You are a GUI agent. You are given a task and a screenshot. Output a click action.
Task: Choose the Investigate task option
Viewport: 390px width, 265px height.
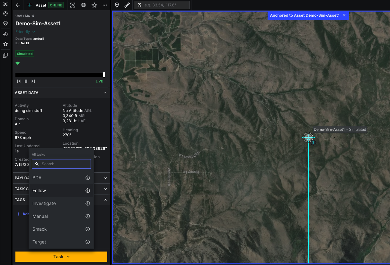tap(44, 203)
